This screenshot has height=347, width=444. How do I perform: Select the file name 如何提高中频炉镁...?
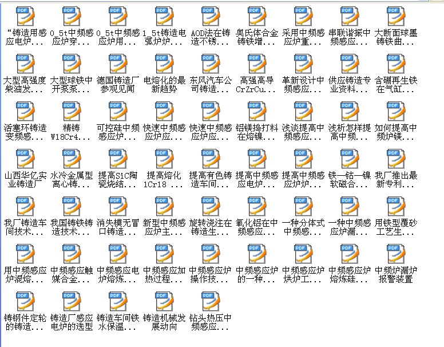pyautogui.click(x=396, y=132)
